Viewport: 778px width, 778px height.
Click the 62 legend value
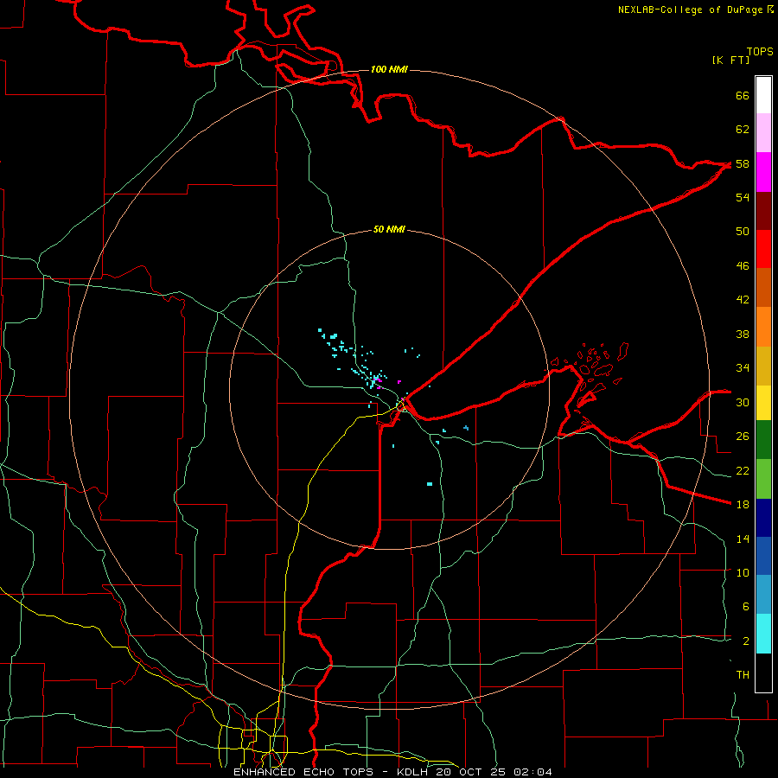tap(743, 130)
